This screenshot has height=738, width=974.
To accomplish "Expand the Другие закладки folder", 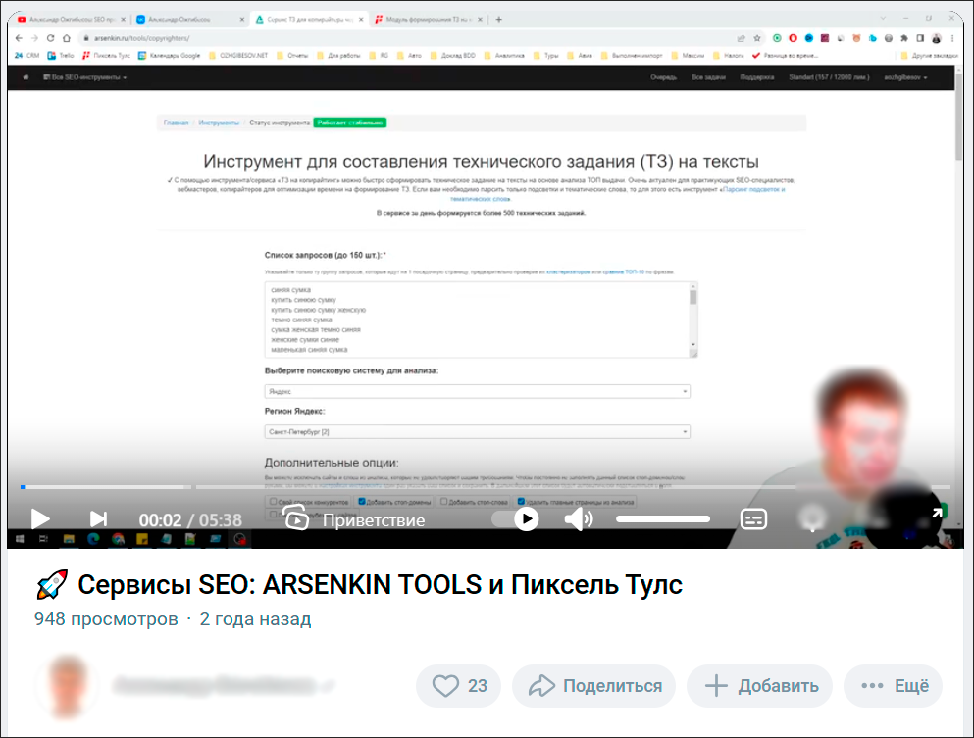I will pos(929,55).
